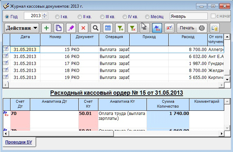Click the Документ column header
The width and height of the screenshot is (233, 152).
coord(85,39)
